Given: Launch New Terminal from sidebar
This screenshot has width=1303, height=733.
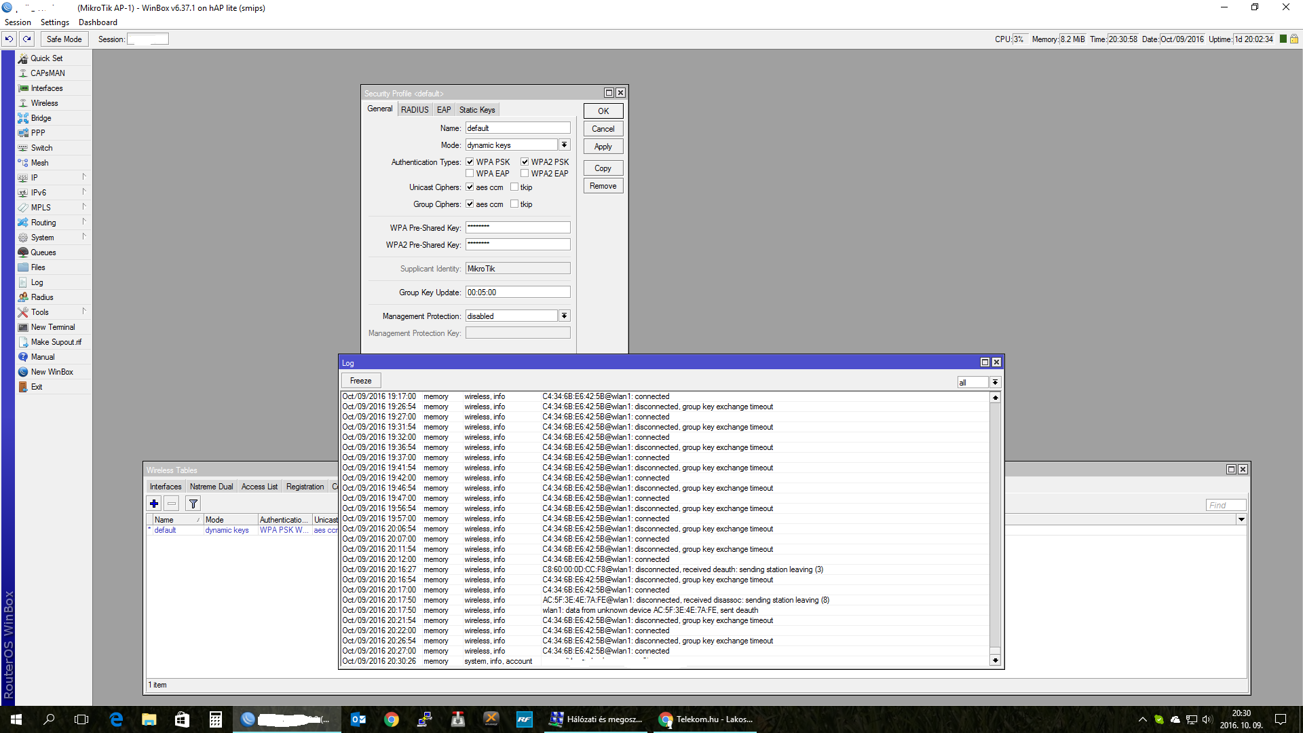Looking at the screenshot, I should 54,327.
